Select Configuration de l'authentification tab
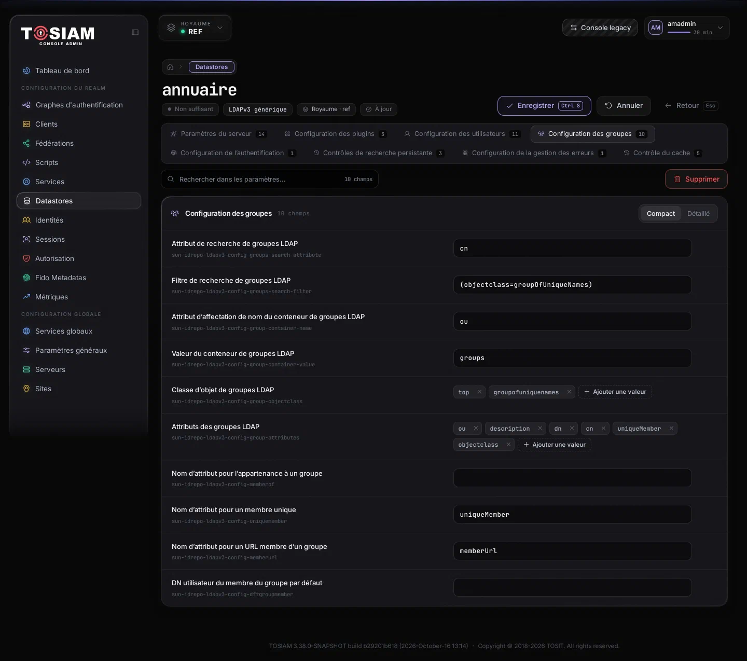This screenshot has width=747, height=661. pos(233,153)
